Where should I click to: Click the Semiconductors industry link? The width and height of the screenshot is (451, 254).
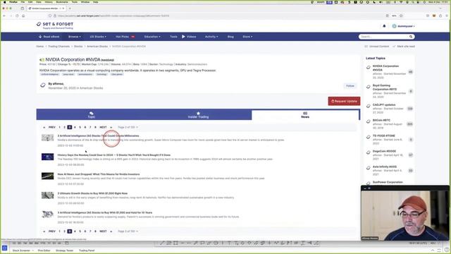[197, 64]
